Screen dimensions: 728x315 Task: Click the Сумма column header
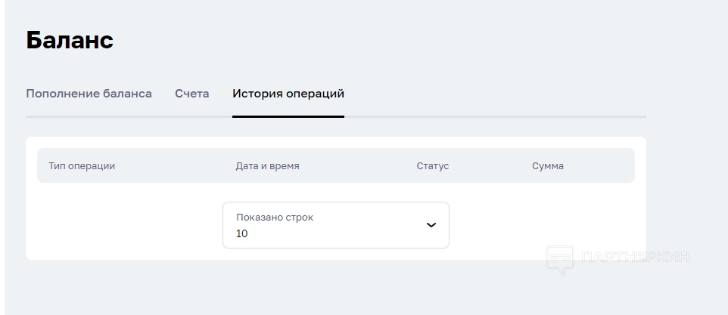[547, 165]
